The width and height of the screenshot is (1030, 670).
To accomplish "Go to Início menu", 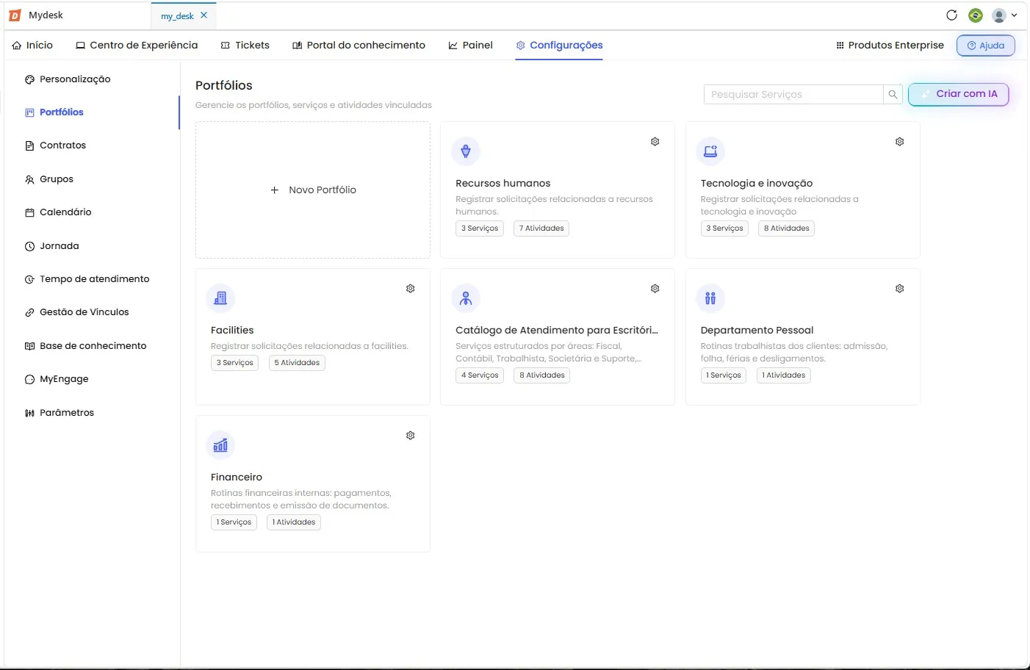I will tap(32, 46).
